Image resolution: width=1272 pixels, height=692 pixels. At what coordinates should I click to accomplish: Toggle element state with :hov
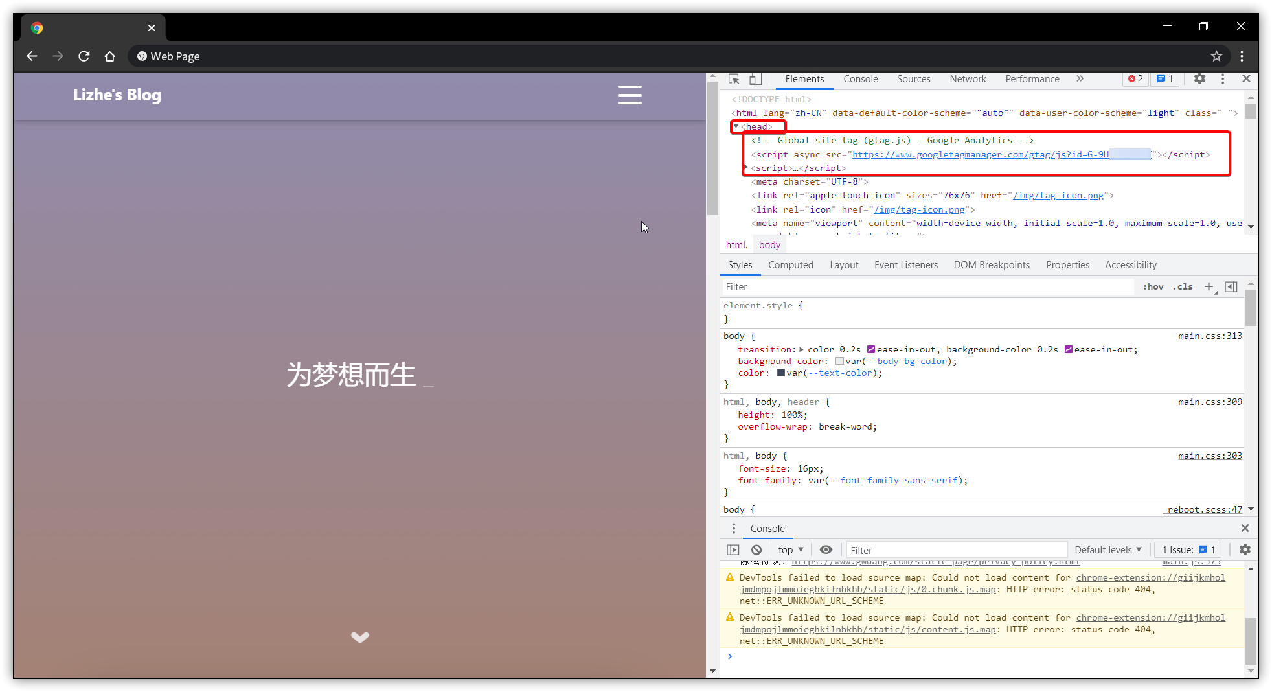pyautogui.click(x=1153, y=286)
